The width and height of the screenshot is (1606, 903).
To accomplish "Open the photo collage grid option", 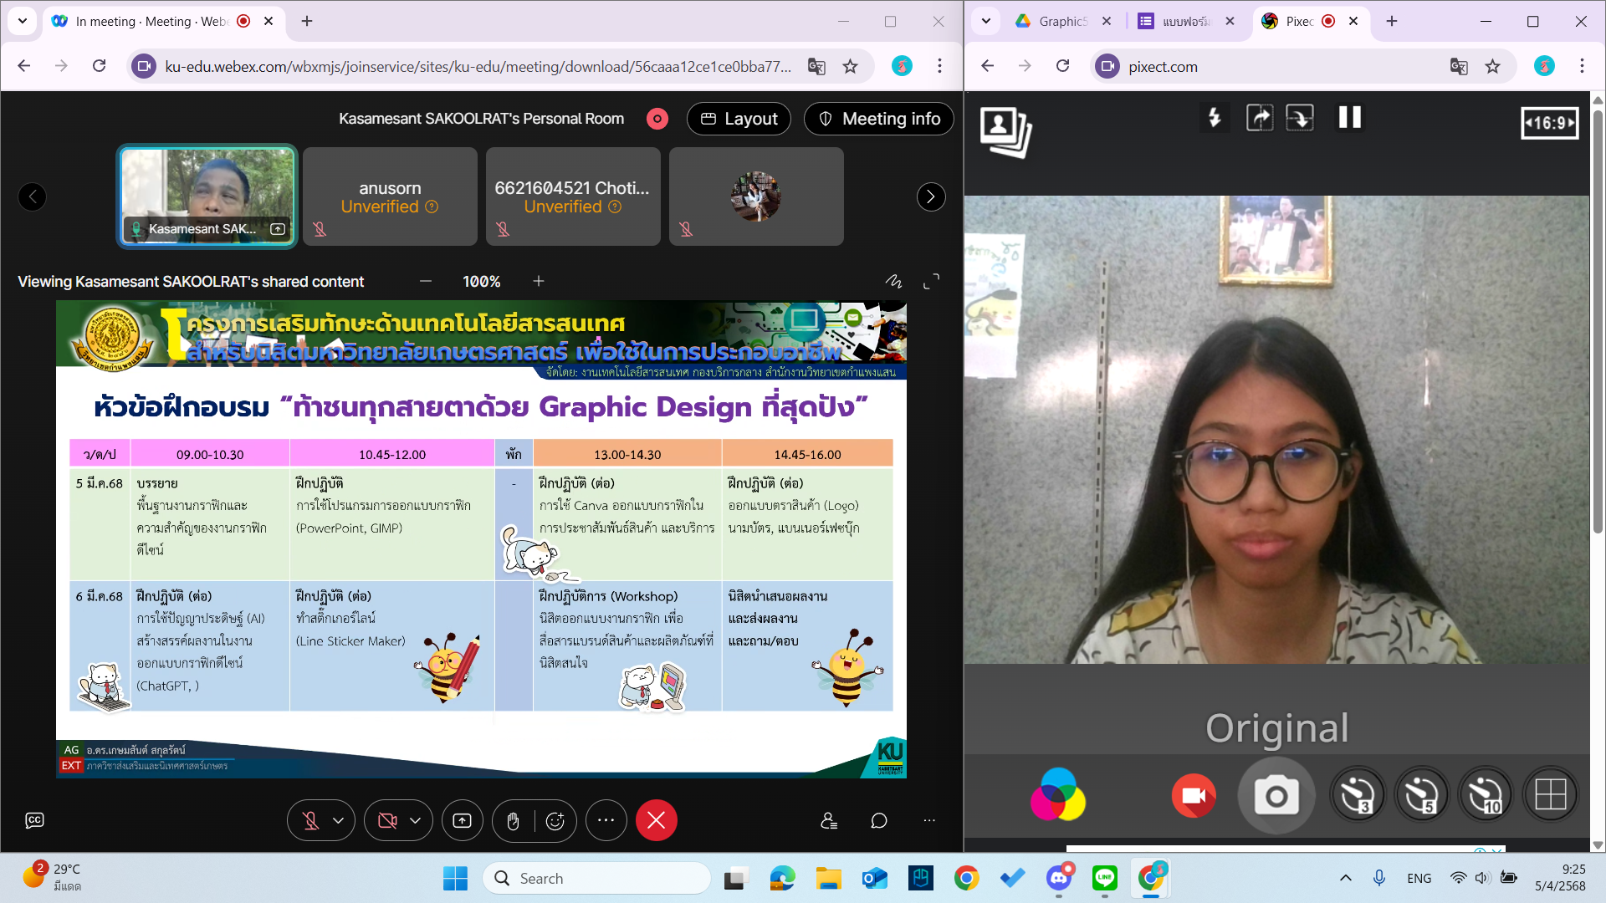I will tap(1550, 795).
